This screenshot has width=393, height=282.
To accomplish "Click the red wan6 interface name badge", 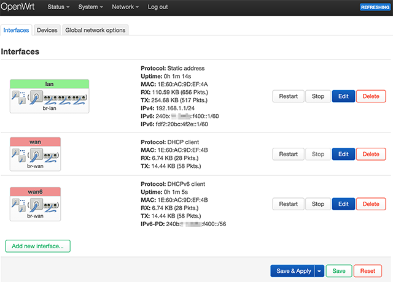I will (x=35, y=191).
